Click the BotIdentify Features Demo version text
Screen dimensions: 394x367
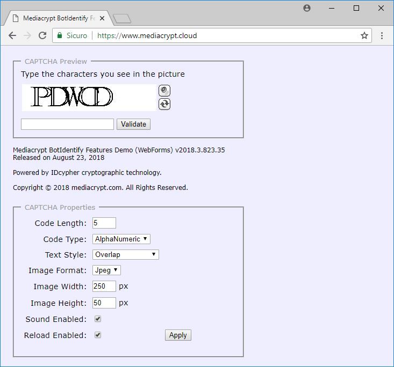tap(119, 150)
